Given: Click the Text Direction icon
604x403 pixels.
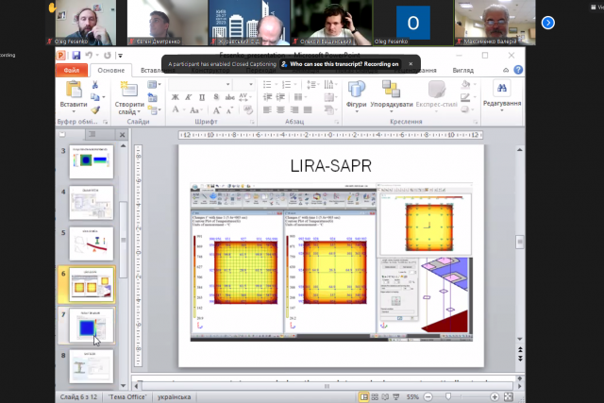Looking at the screenshot, I should click(x=328, y=84).
